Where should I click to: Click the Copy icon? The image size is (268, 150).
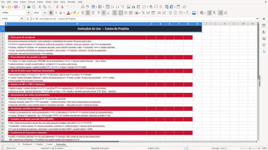(44, 7)
